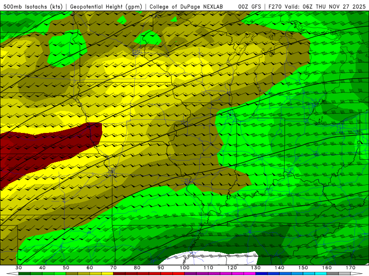369x276 pixels.
Task: Click the 'F270 Valid: 06Z THU NOV 27 2025' text
Action: tap(317, 7)
